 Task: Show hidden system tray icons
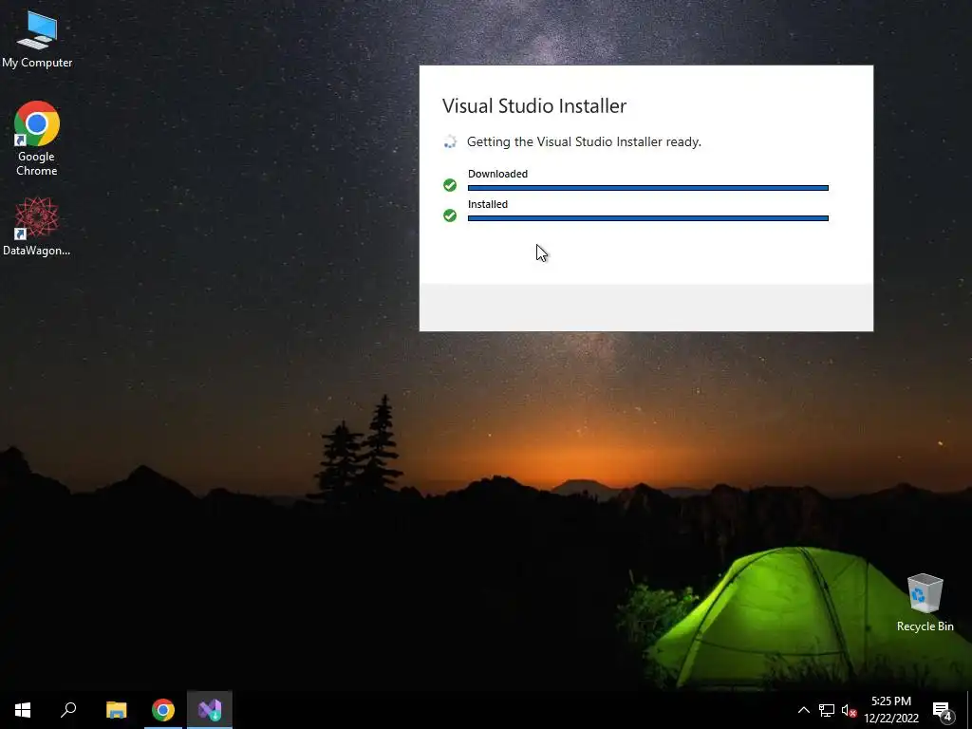click(803, 710)
